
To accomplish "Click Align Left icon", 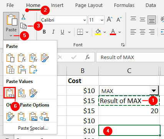I will (x=133, y=32).
